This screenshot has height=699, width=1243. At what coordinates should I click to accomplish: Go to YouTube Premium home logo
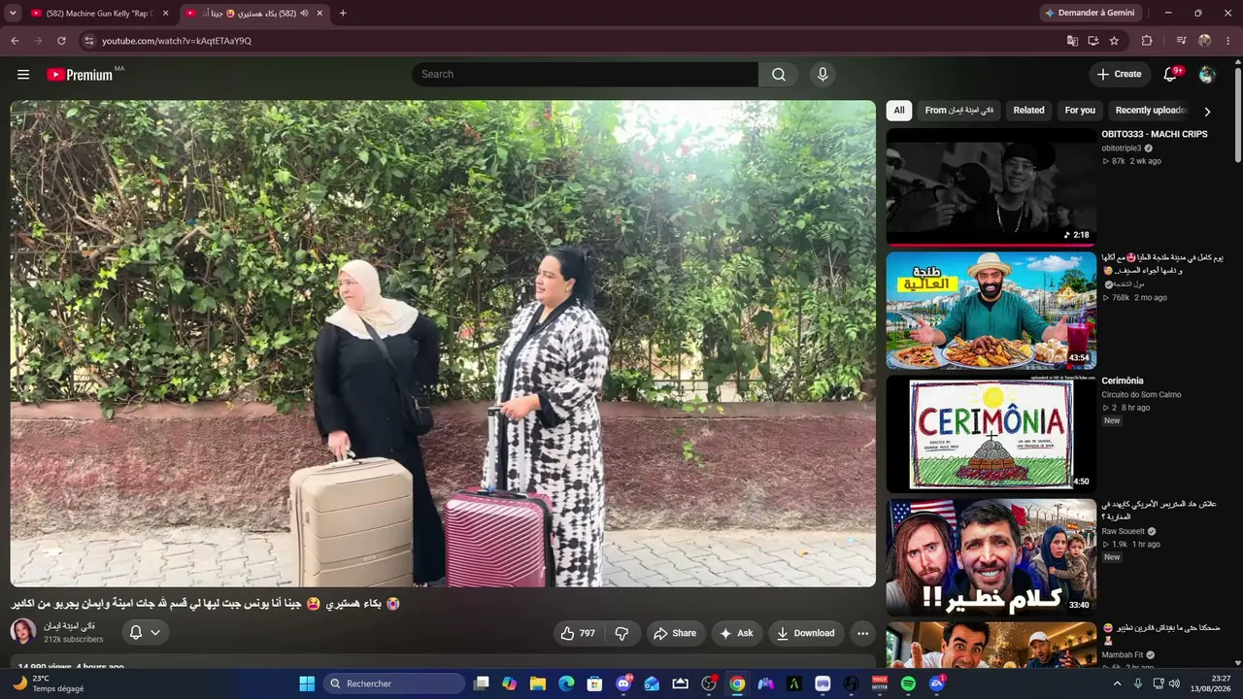click(80, 75)
